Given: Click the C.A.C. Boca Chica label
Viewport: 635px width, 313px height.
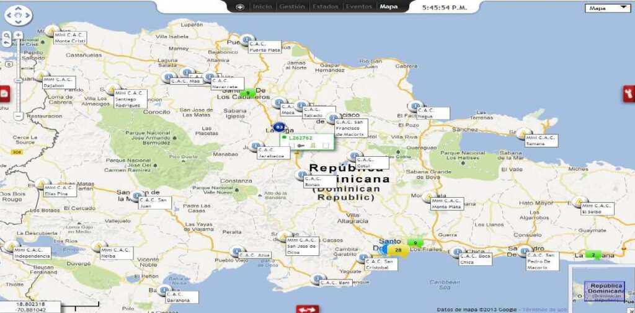Looking at the screenshot, I should (x=475, y=259).
